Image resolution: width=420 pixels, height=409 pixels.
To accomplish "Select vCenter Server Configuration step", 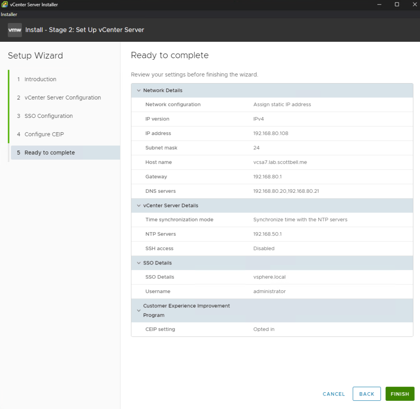I will (62, 98).
